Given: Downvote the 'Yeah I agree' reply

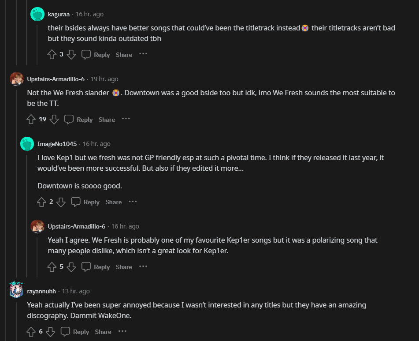Looking at the screenshot, I should 71,267.
